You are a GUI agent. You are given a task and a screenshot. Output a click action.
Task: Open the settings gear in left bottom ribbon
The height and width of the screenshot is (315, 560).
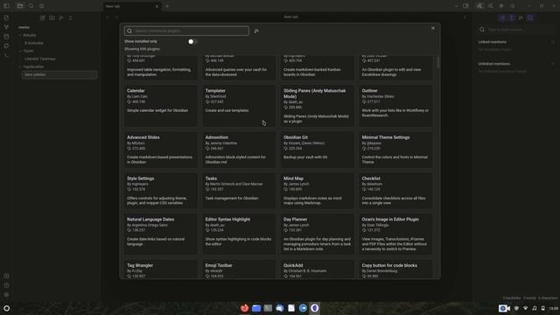pyautogui.click(x=6, y=295)
